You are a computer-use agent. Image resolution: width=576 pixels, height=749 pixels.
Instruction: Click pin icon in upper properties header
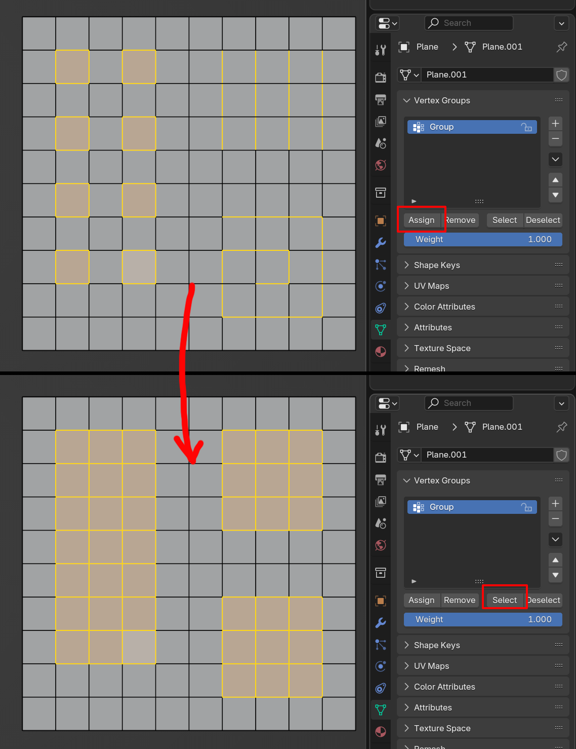coord(562,47)
